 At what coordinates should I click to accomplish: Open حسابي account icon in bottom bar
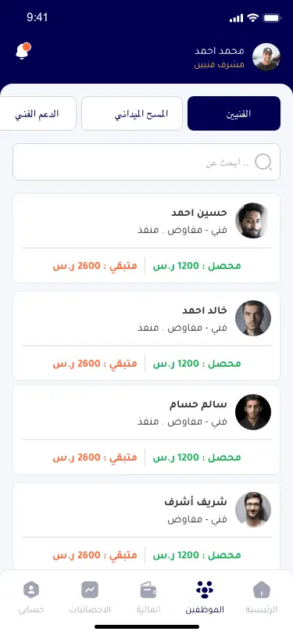tap(31, 590)
